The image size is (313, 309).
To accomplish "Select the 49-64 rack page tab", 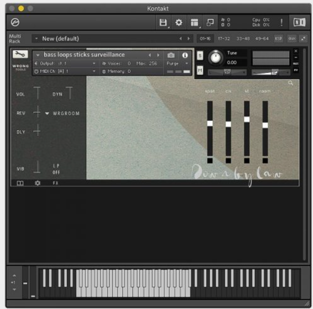I will [x=262, y=39].
